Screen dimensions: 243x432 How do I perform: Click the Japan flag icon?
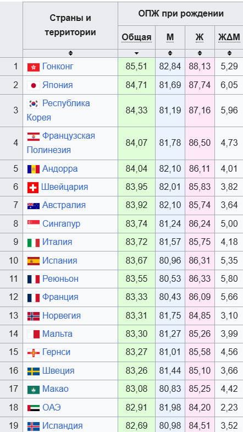pos(34,85)
